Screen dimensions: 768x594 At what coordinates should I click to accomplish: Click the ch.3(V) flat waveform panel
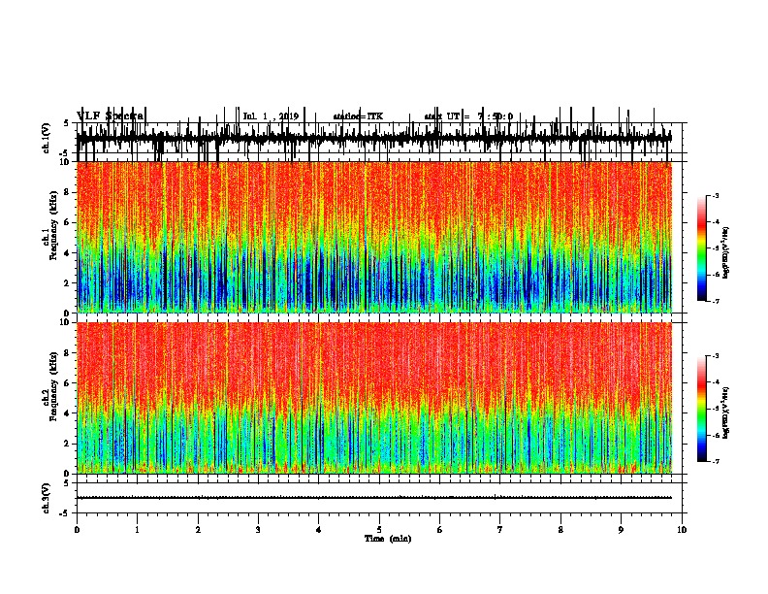pos(379,498)
